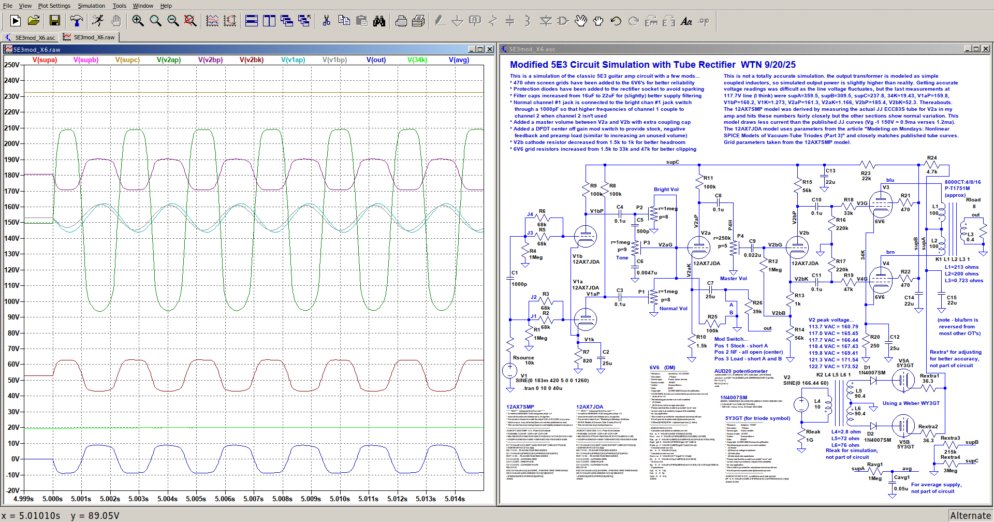
Task: Click the Autorange axes toolbar icon
Action: (x=230, y=21)
